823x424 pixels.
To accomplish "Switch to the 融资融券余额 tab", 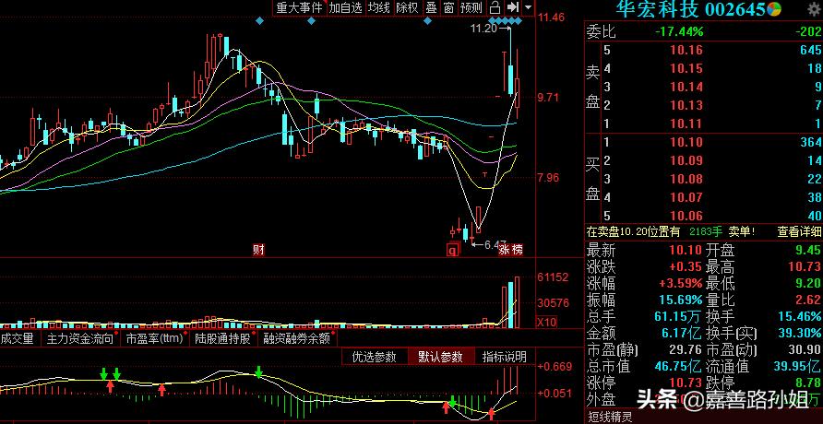I will point(297,338).
